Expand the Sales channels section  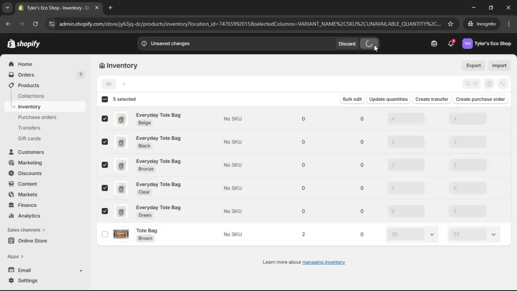[x=26, y=230]
